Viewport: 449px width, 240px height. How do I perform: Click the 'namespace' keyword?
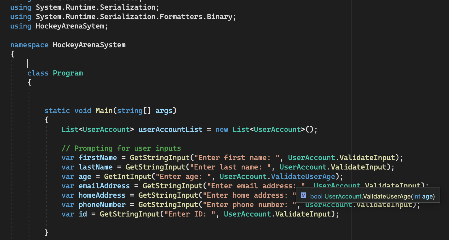(x=29, y=45)
